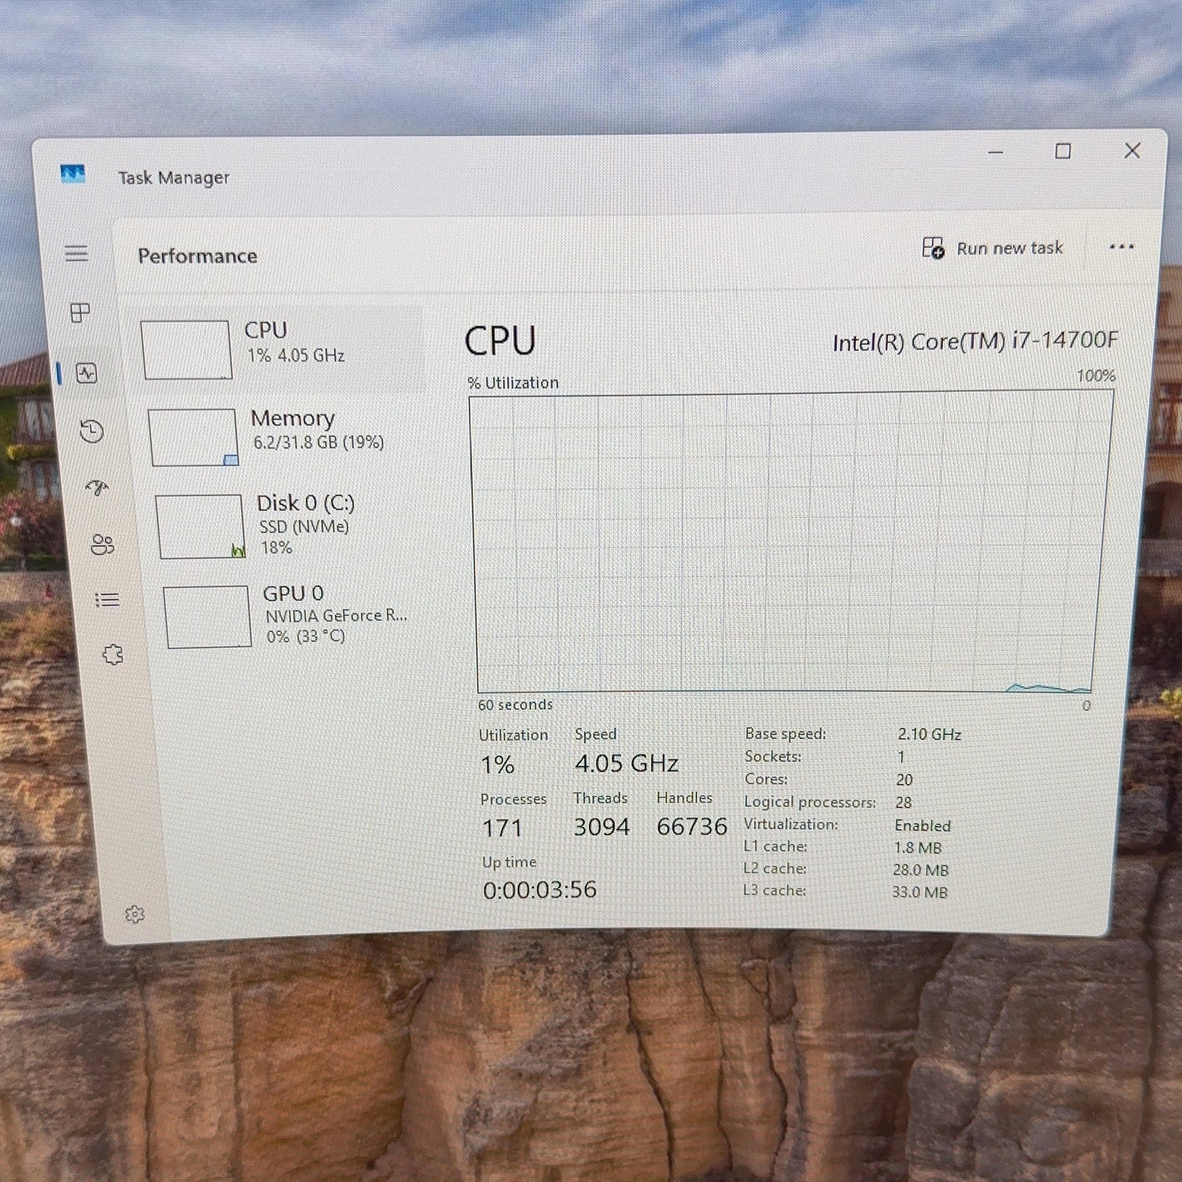Switch to the Users page
Image resolution: width=1182 pixels, height=1182 pixels.
click(x=102, y=544)
